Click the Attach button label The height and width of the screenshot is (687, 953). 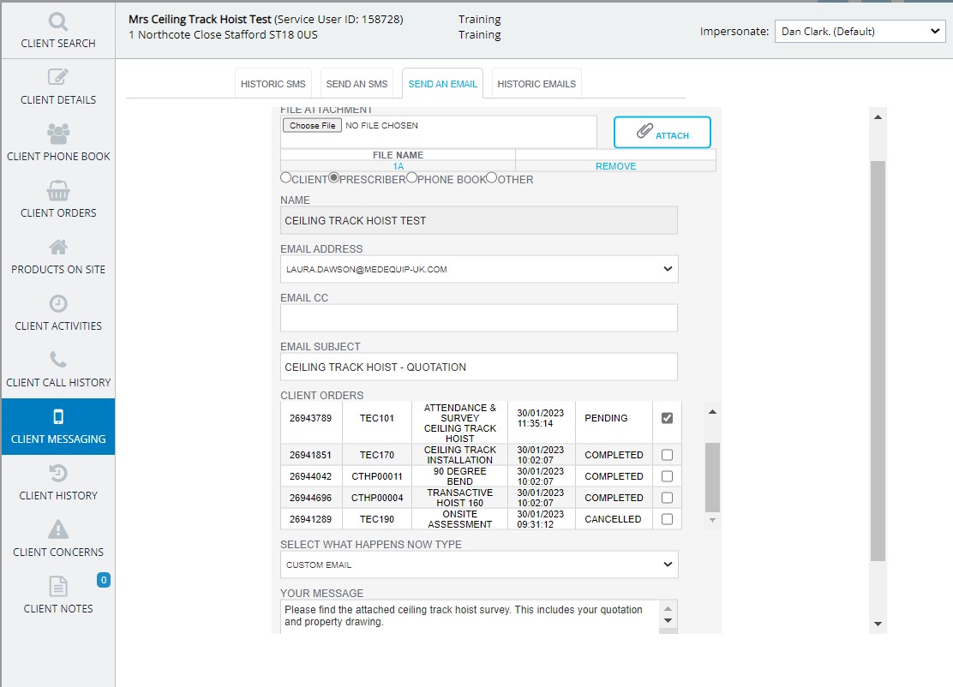[x=672, y=136]
